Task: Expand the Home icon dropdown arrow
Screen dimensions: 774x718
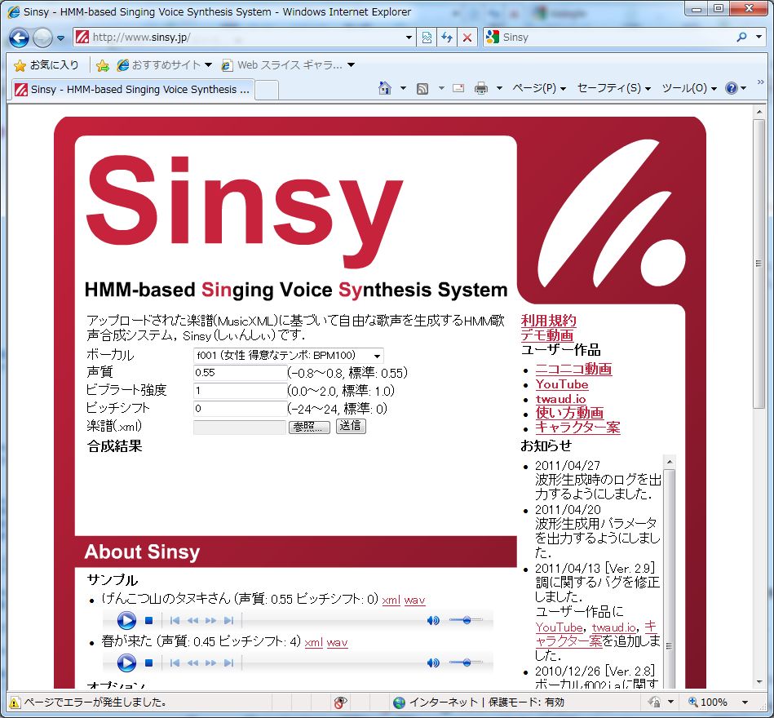Action: pos(403,88)
